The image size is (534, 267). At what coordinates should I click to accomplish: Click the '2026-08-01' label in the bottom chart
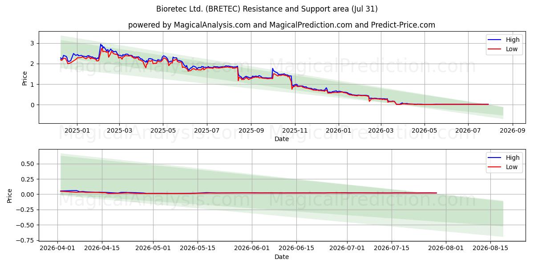446,249
